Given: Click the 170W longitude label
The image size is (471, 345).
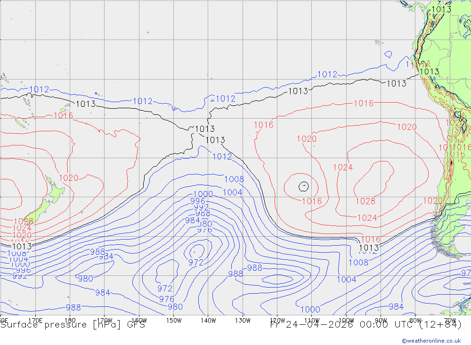Looking at the screenshot, I should (x=105, y=321).
